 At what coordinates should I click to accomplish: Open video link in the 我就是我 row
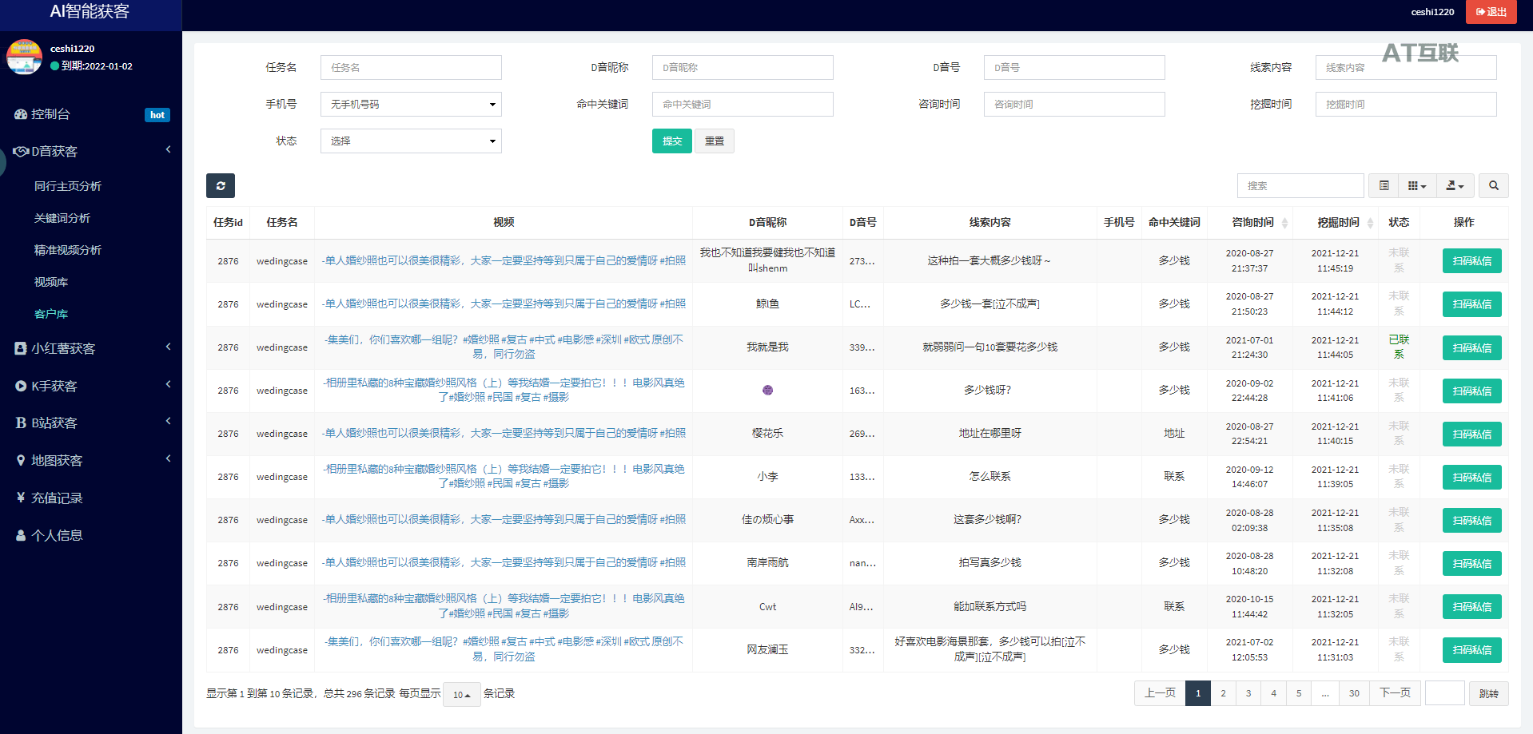504,347
